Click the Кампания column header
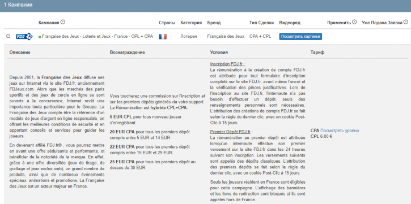Image resolution: width=411 pixels, height=204 pixels. pyautogui.click(x=49, y=23)
